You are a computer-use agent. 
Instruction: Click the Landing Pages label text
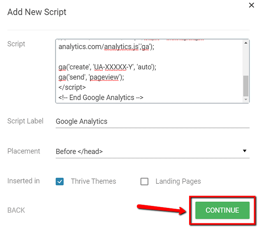click(178, 181)
